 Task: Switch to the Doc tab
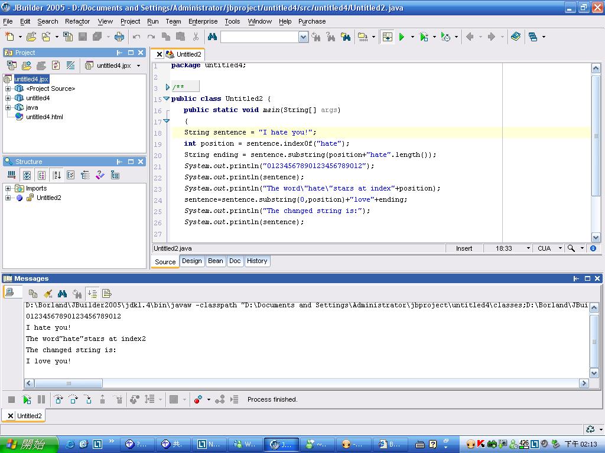click(235, 261)
